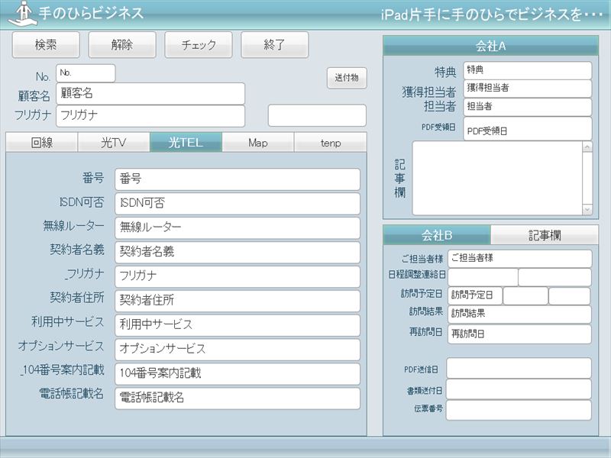Click the ISDN可否 field
The image size is (611, 458).
[238, 204]
